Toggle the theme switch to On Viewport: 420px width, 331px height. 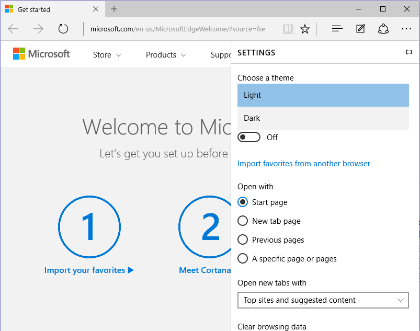[249, 136]
